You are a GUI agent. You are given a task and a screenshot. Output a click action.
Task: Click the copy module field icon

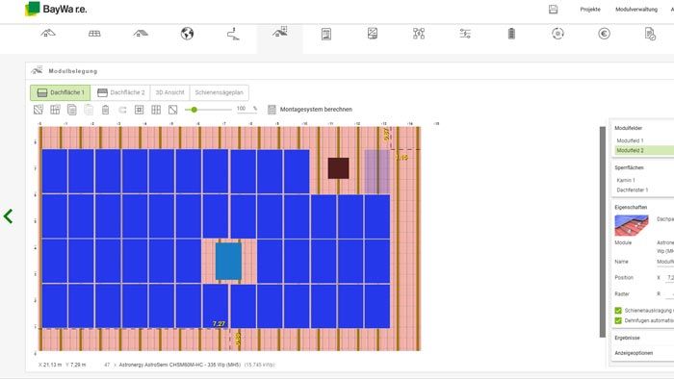click(72, 110)
